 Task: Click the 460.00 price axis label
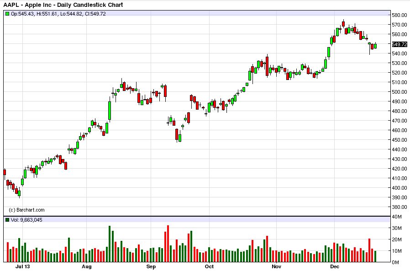(399, 130)
